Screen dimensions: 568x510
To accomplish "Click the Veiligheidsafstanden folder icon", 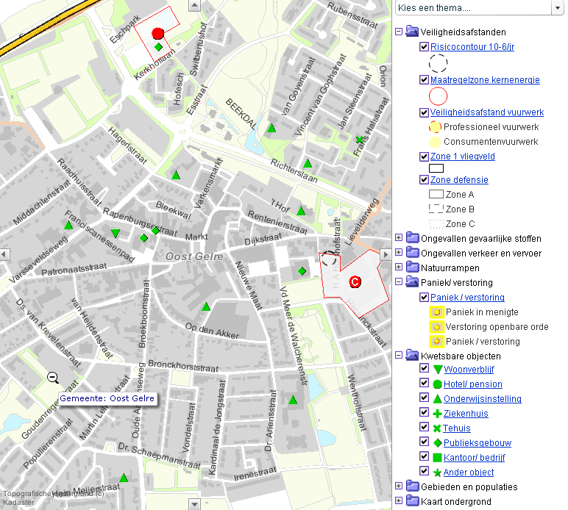I will [412, 32].
